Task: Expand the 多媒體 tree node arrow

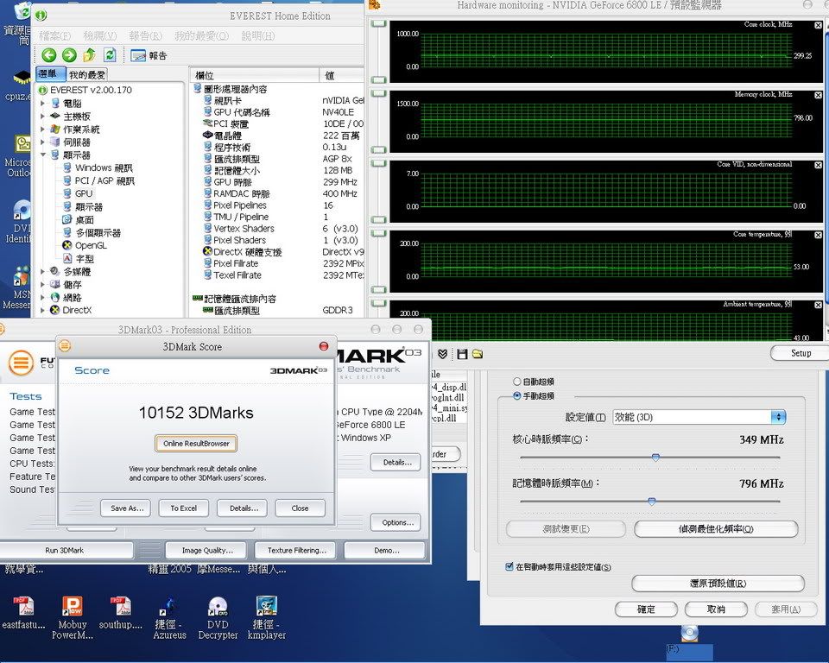Action: pyautogui.click(x=43, y=271)
